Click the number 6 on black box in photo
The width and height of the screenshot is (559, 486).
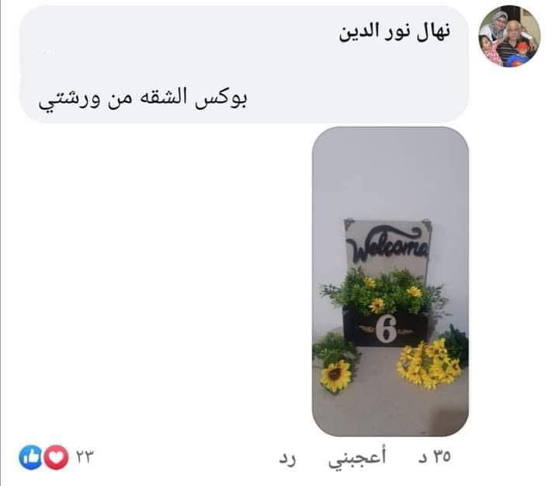[387, 328]
